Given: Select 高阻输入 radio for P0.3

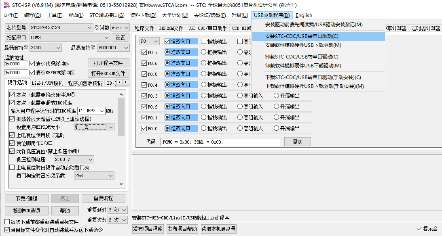Looking at the screenshot, I should coord(240,96).
